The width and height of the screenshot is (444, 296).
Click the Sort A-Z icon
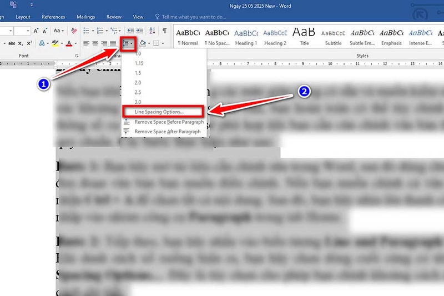(152, 31)
